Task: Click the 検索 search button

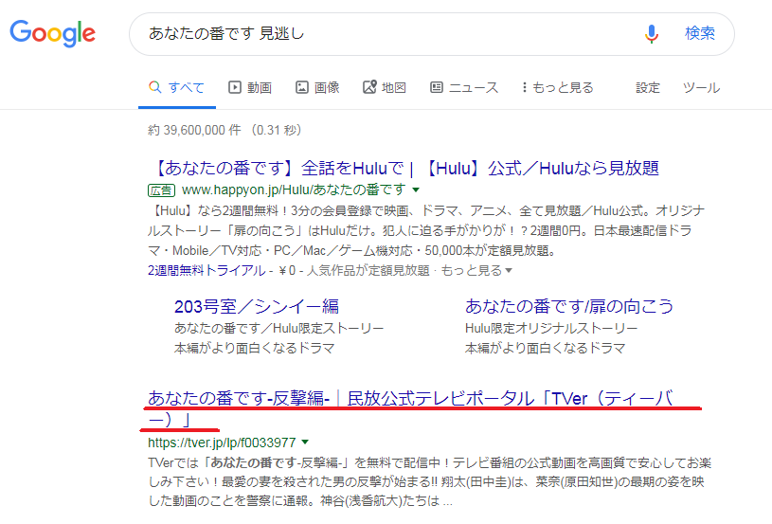Action: coord(700,33)
